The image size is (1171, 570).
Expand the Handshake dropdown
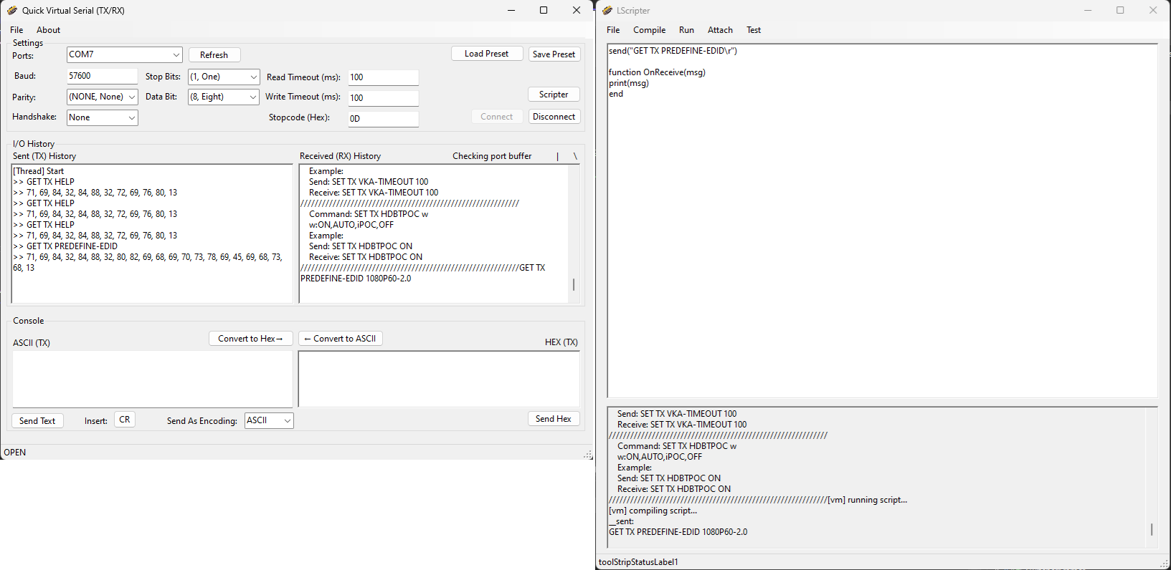132,117
